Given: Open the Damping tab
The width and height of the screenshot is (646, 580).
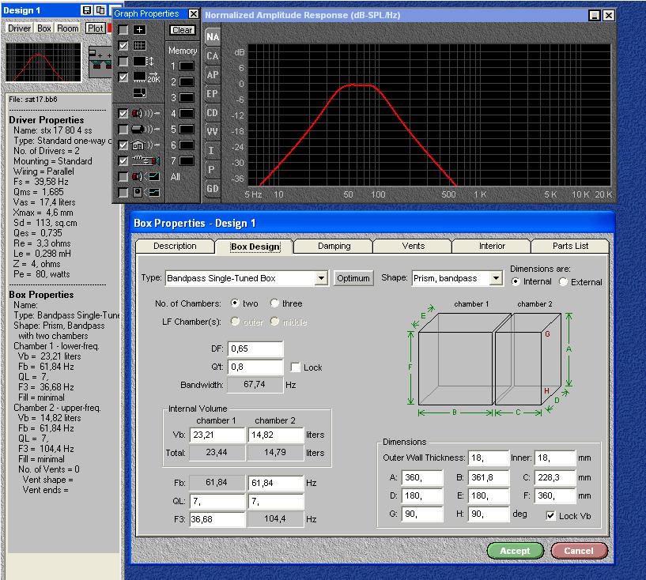Looking at the screenshot, I should click(x=334, y=247).
